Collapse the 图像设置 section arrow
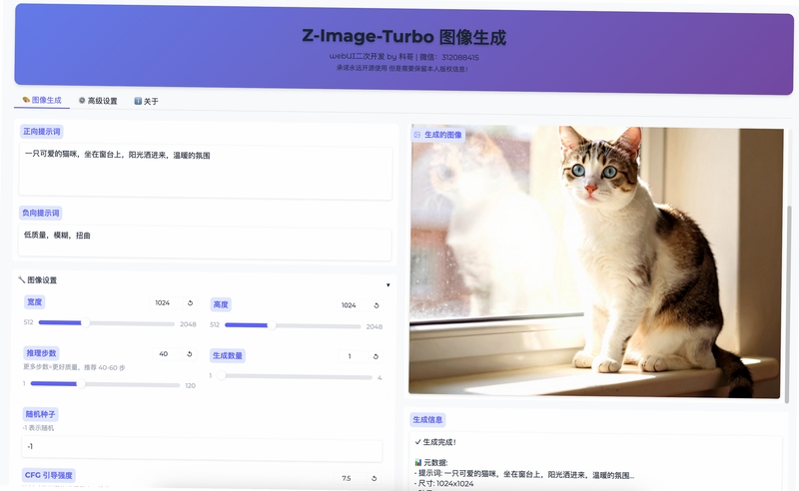This screenshot has width=799, height=491. coord(388,284)
